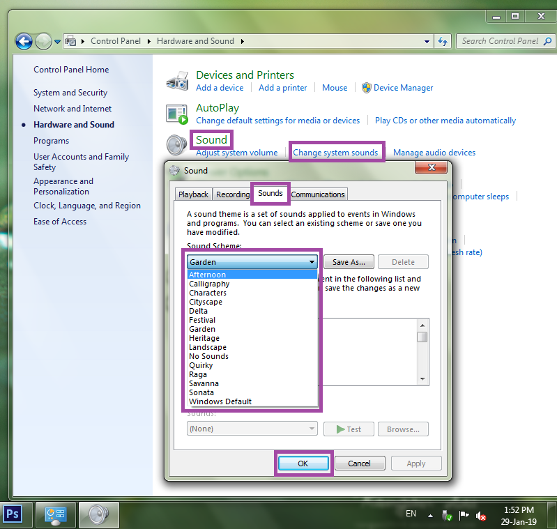Select Delta sound scheme
557x529 pixels.
click(252, 311)
